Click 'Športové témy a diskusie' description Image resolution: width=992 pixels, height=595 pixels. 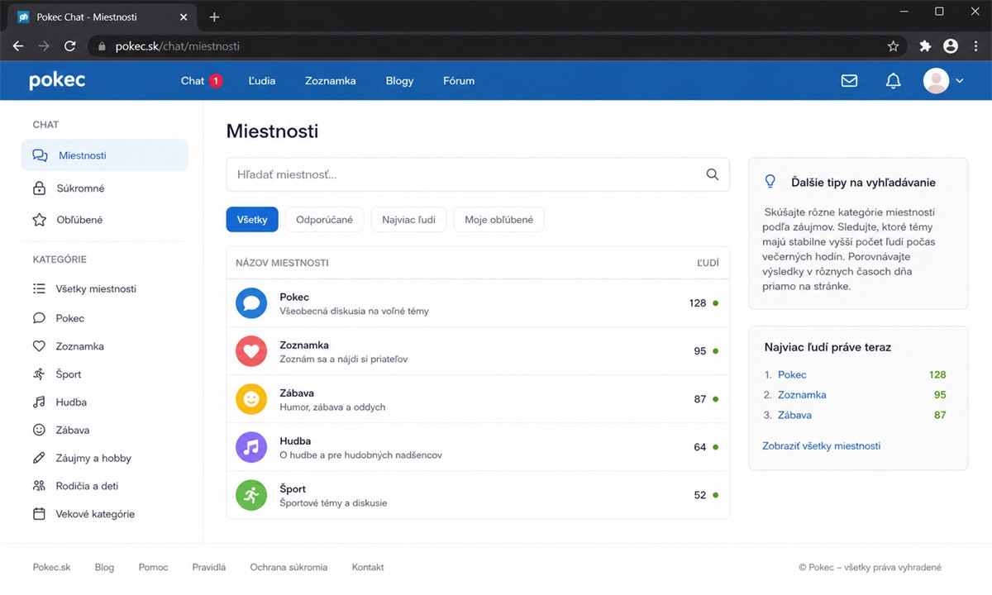point(333,503)
